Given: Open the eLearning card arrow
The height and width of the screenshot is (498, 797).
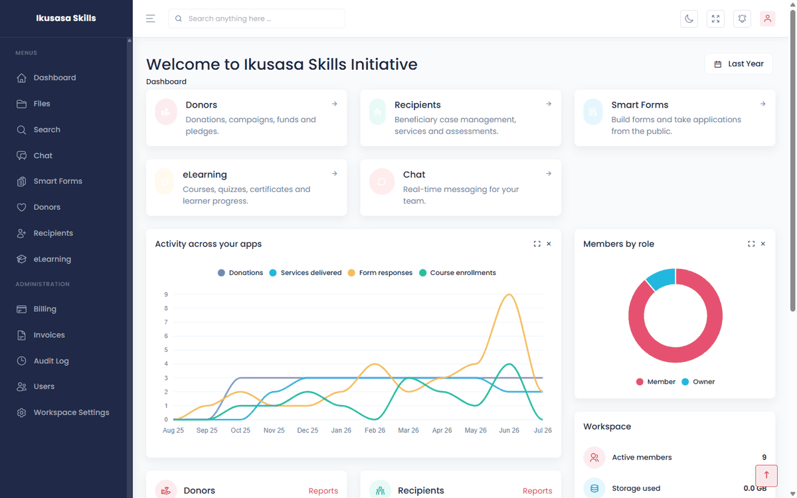Looking at the screenshot, I should (335, 173).
